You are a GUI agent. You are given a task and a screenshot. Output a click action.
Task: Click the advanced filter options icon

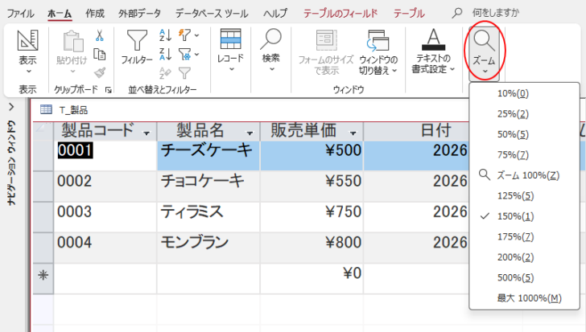click(x=184, y=55)
